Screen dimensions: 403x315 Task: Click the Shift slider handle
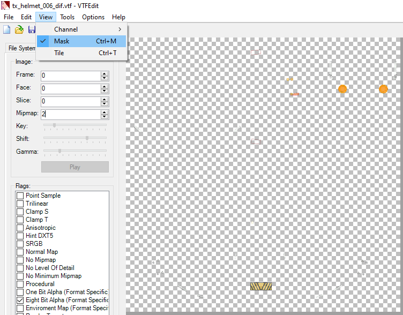point(87,138)
